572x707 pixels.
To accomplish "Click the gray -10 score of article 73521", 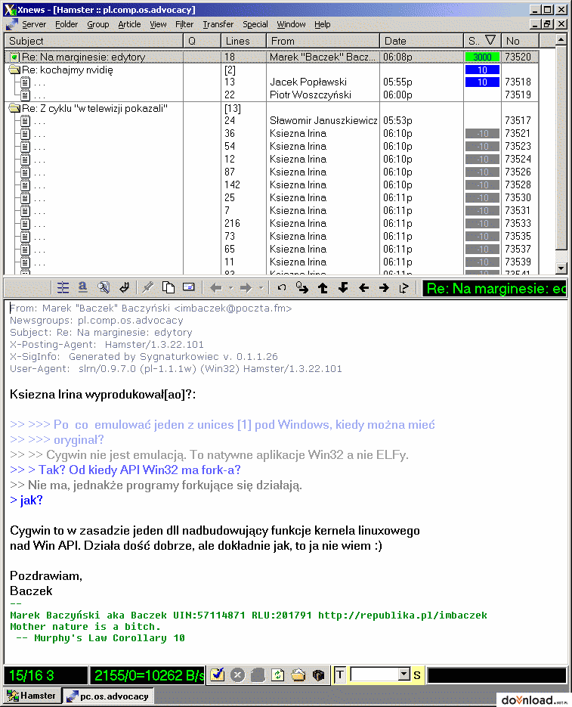I will coord(482,134).
